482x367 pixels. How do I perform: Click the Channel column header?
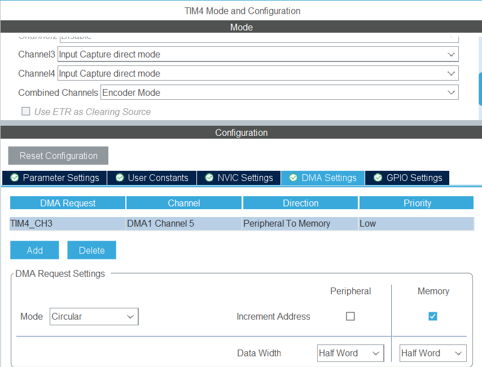[x=184, y=203]
